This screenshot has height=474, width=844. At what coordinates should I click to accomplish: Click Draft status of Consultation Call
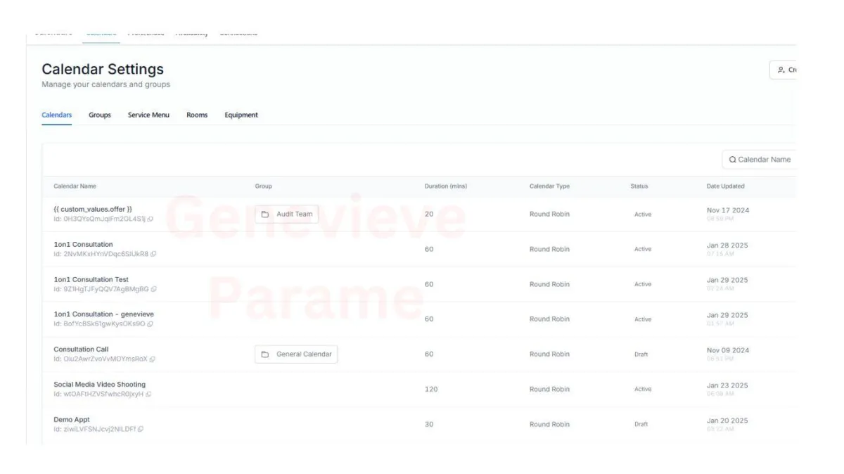(x=641, y=354)
